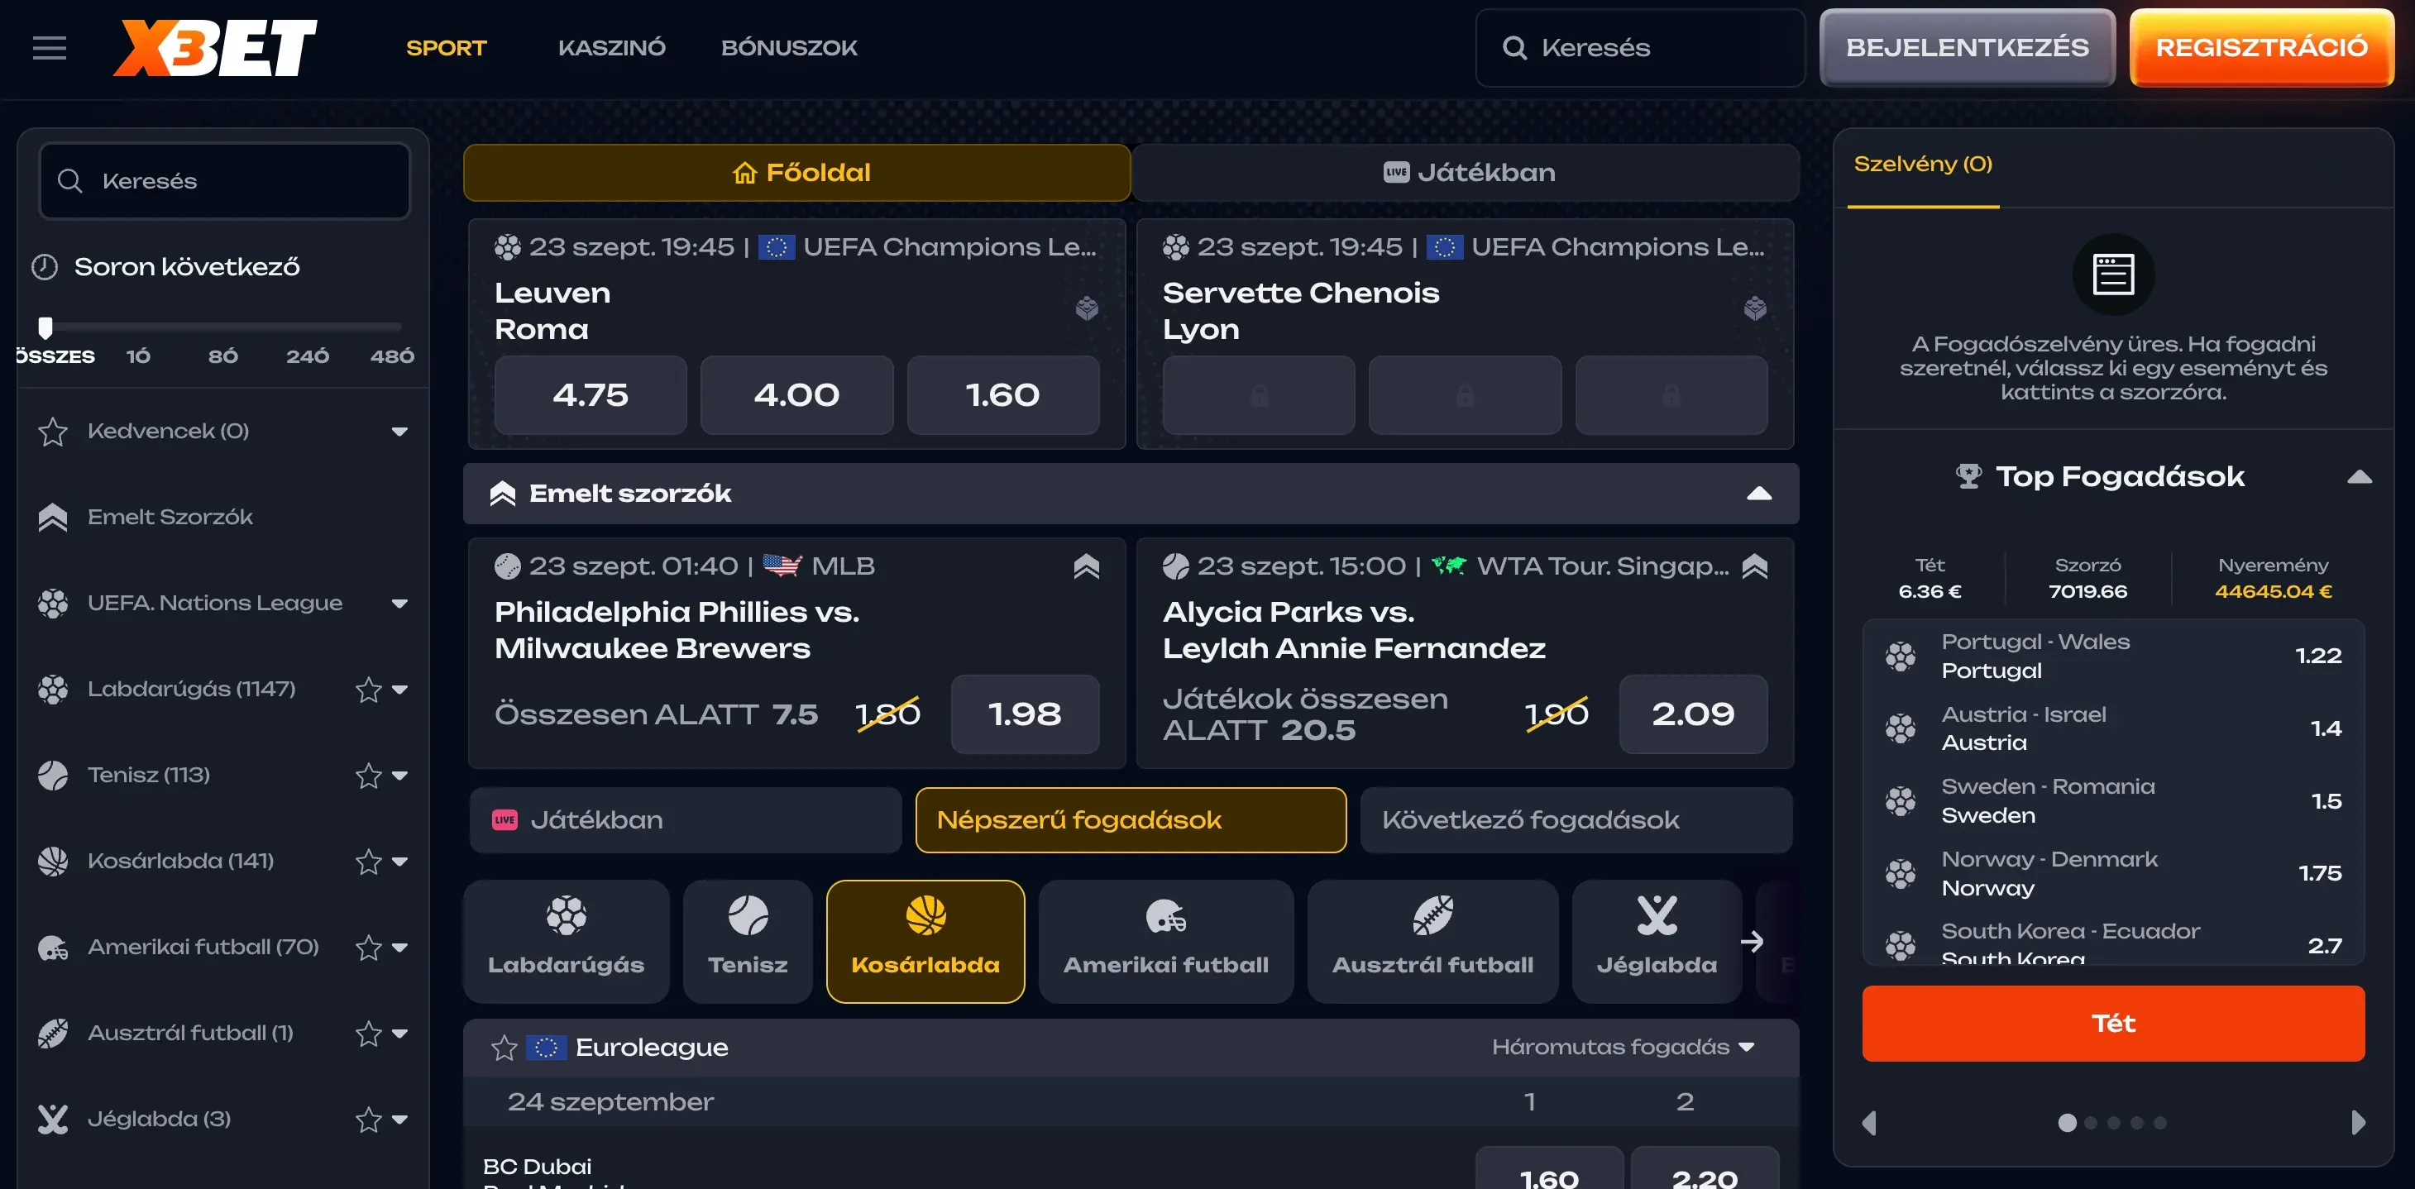Click the stats cube icon for Leuven Roma
This screenshot has width=2415, height=1189.
click(1087, 308)
